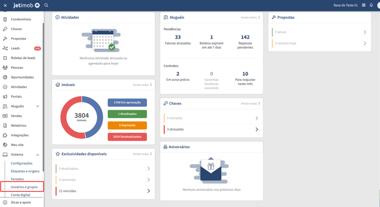Click the 2019 Desatualizados red button

pos(127,137)
